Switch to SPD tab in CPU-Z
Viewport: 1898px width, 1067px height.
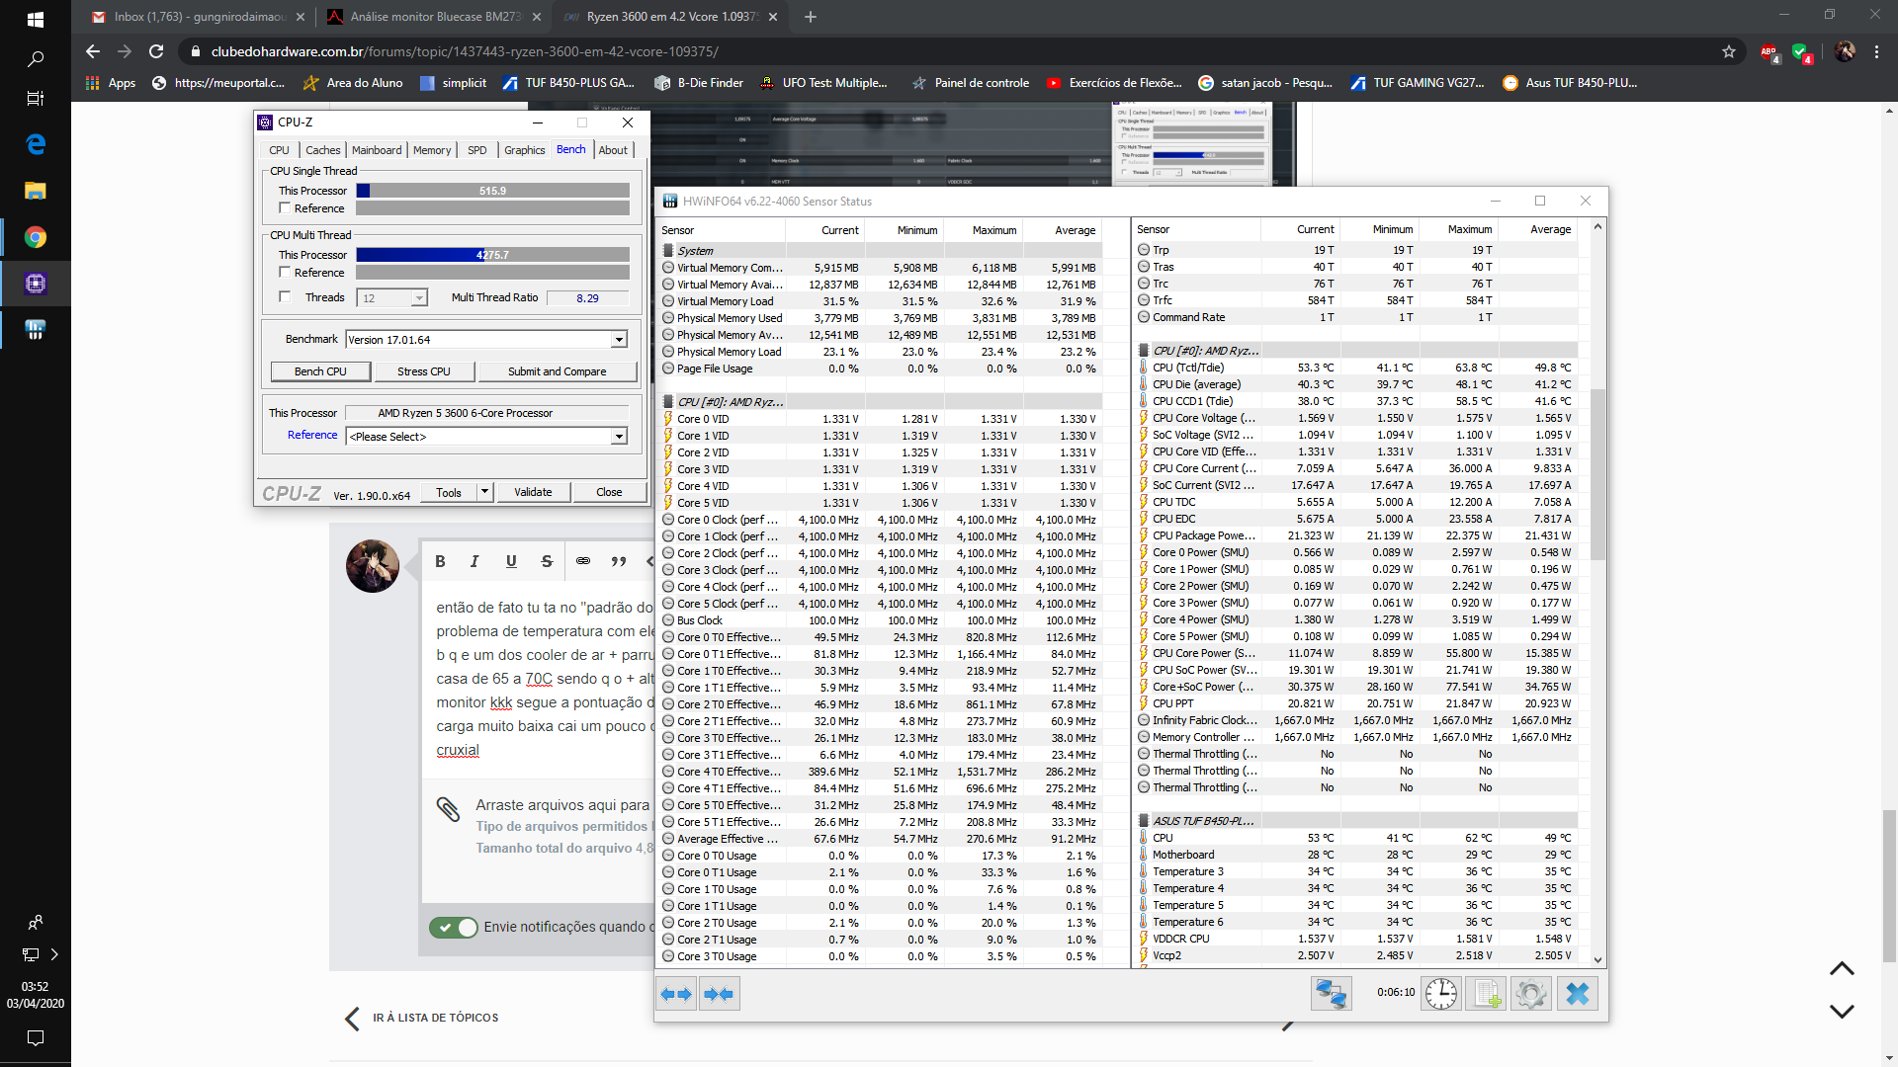pyautogui.click(x=477, y=150)
